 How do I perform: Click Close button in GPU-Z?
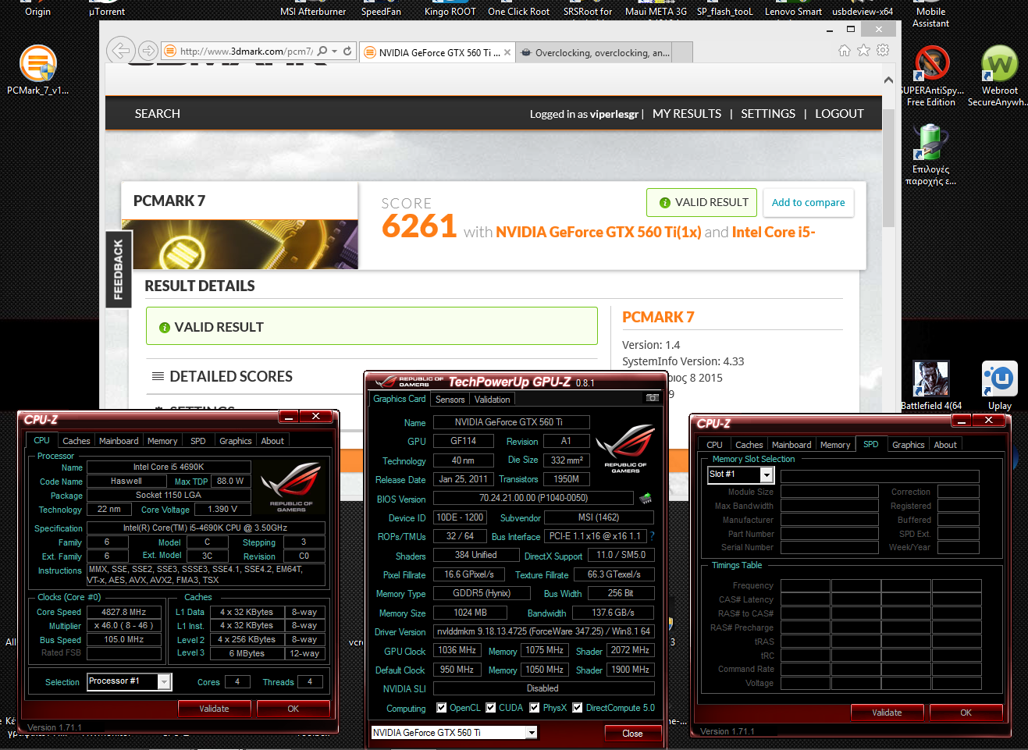point(633,734)
